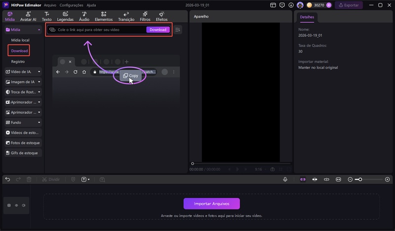
Task: Switch to the Detalhes tab
Action: pos(307,17)
